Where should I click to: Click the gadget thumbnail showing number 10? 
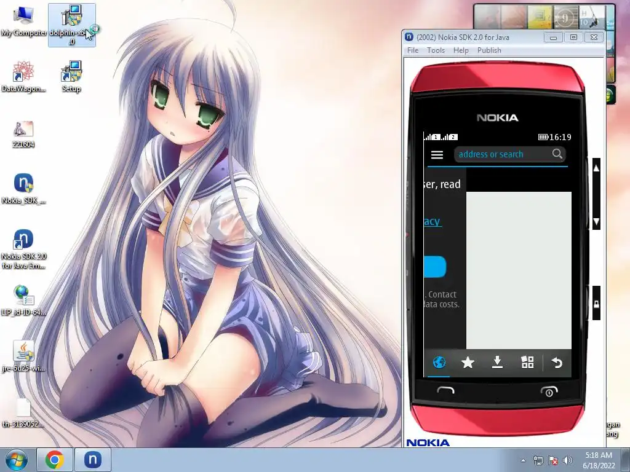pyautogui.click(x=592, y=17)
